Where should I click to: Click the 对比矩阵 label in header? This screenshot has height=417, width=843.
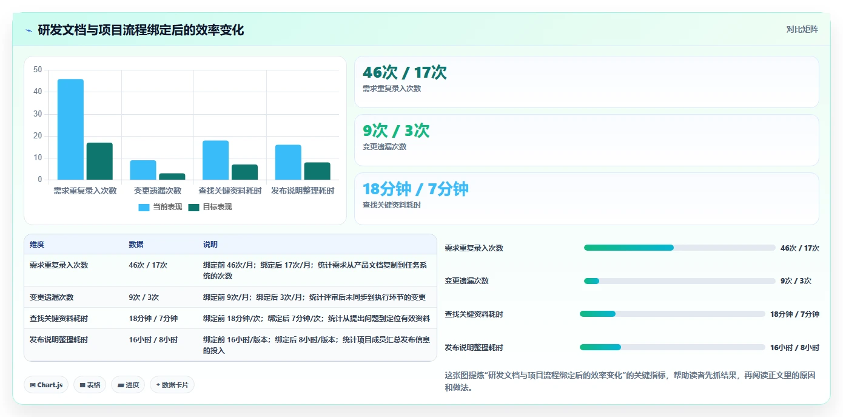click(802, 29)
